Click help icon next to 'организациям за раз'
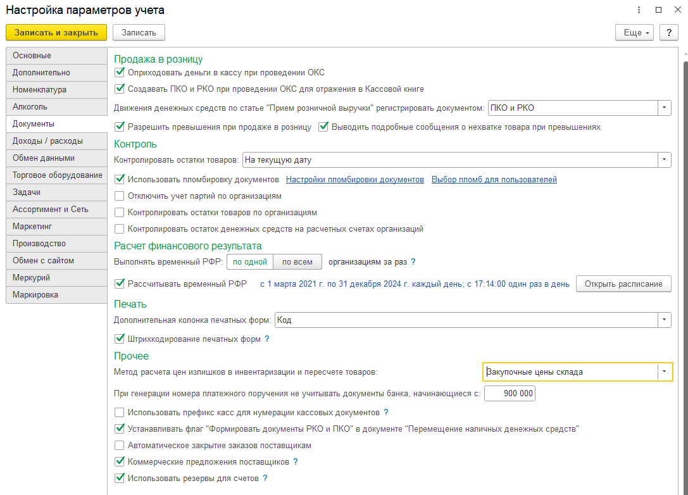The width and height of the screenshot is (688, 495). click(413, 261)
